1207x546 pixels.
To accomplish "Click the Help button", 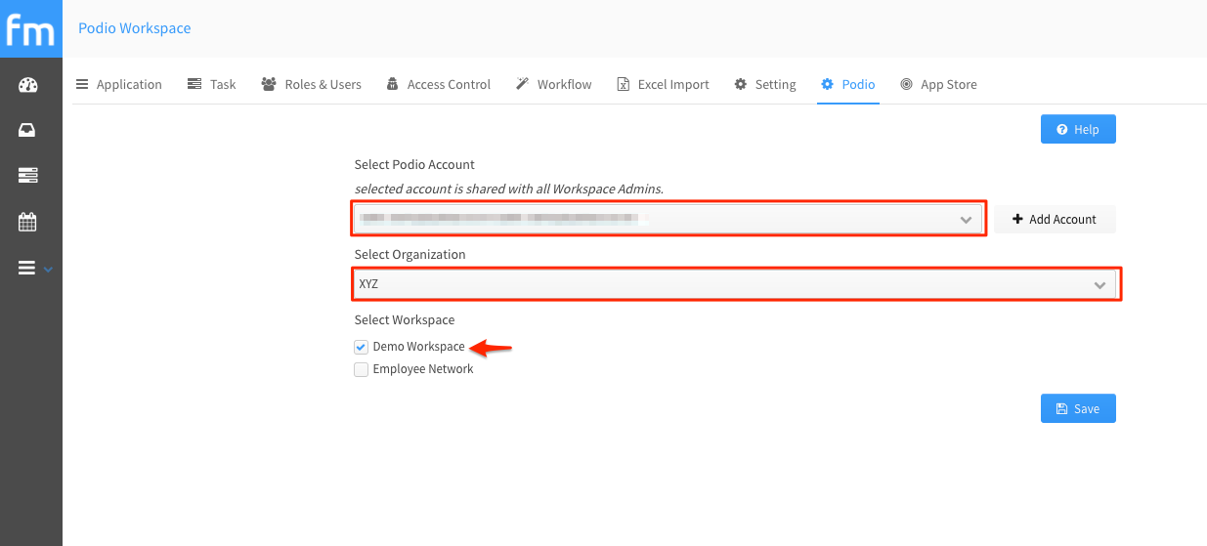I will click(1078, 129).
